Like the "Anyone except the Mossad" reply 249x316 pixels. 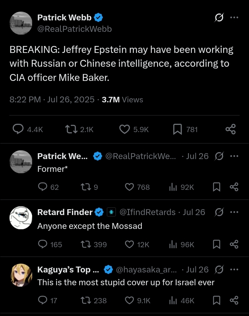pyautogui.click(x=129, y=244)
